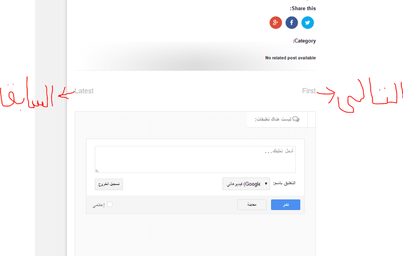403x256 pixels.
Task: Click the Twitter share icon
Action: click(x=307, y=23)
